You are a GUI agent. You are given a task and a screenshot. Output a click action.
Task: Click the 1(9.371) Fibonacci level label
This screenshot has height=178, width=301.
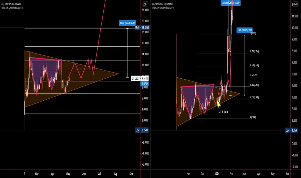pyautogui.click(x=253, y=33)
